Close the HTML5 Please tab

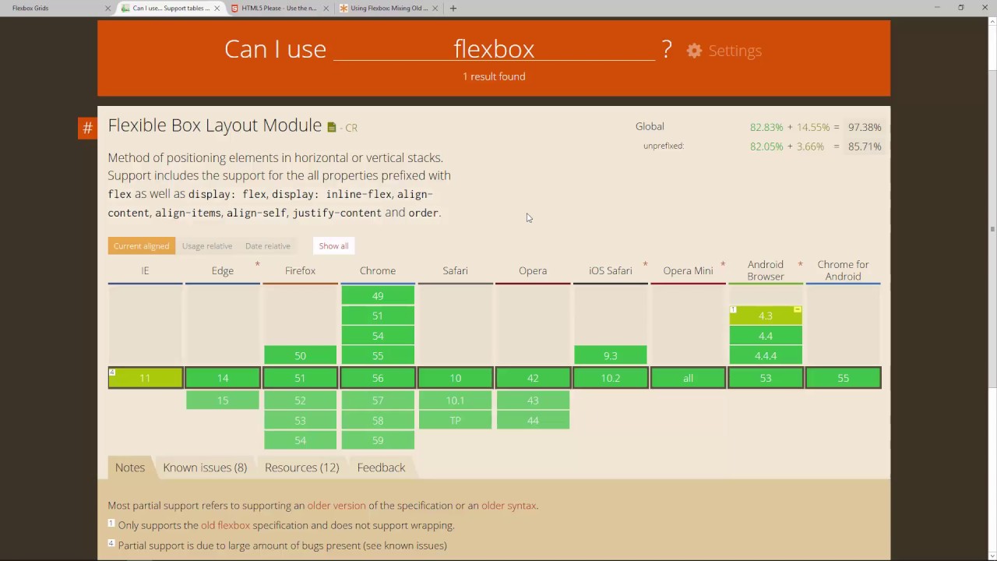(x=326, y=8)
